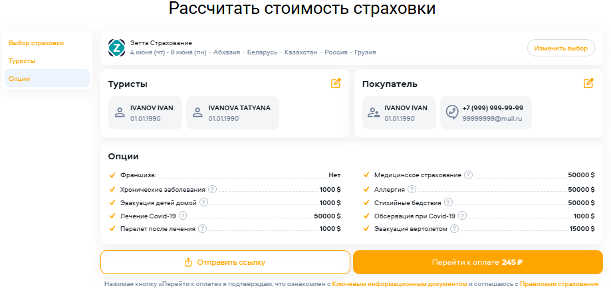
Task: Open help icon beside Эвакуация вертолетом
Action: click(x=454, y=229)
